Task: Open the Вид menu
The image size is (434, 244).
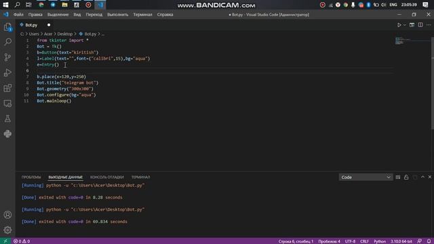Action: point(77,14)
